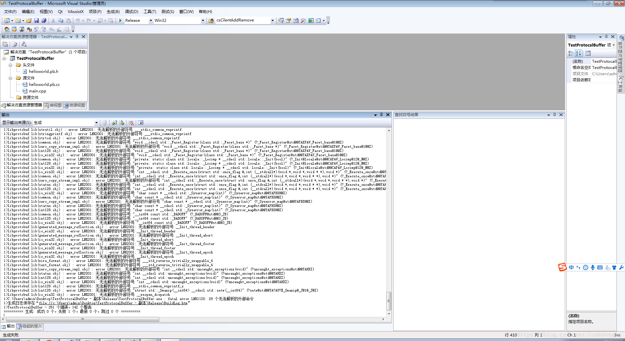Click the (名称) property value field

pyautogui.click(x=604, y=61)
